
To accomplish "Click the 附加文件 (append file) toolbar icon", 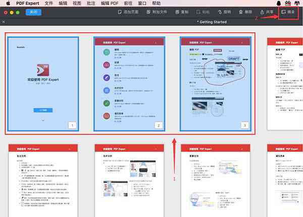I will pyautogui.click(x=148, y=12).
